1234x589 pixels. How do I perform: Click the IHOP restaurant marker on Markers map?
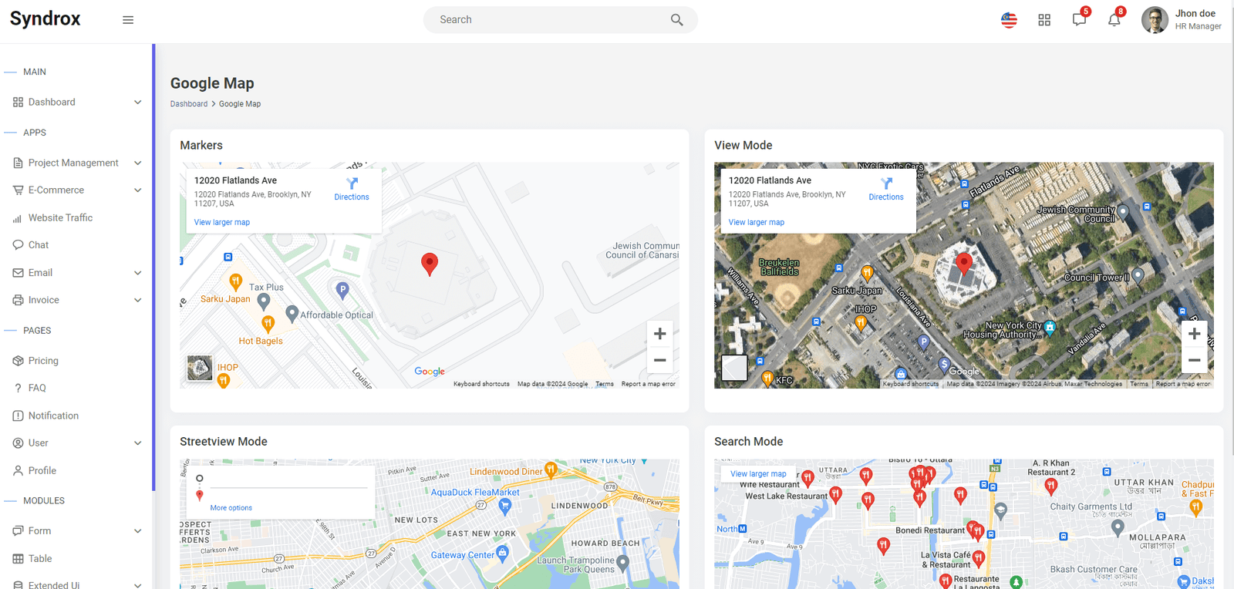[x=224, y=380]
